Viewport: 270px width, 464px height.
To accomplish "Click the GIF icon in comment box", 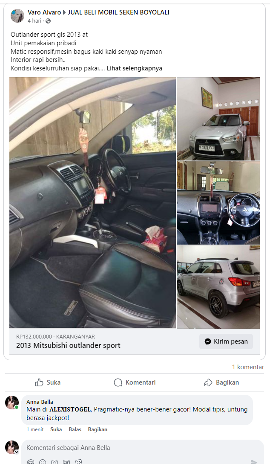I will click(x=66, y=462).
